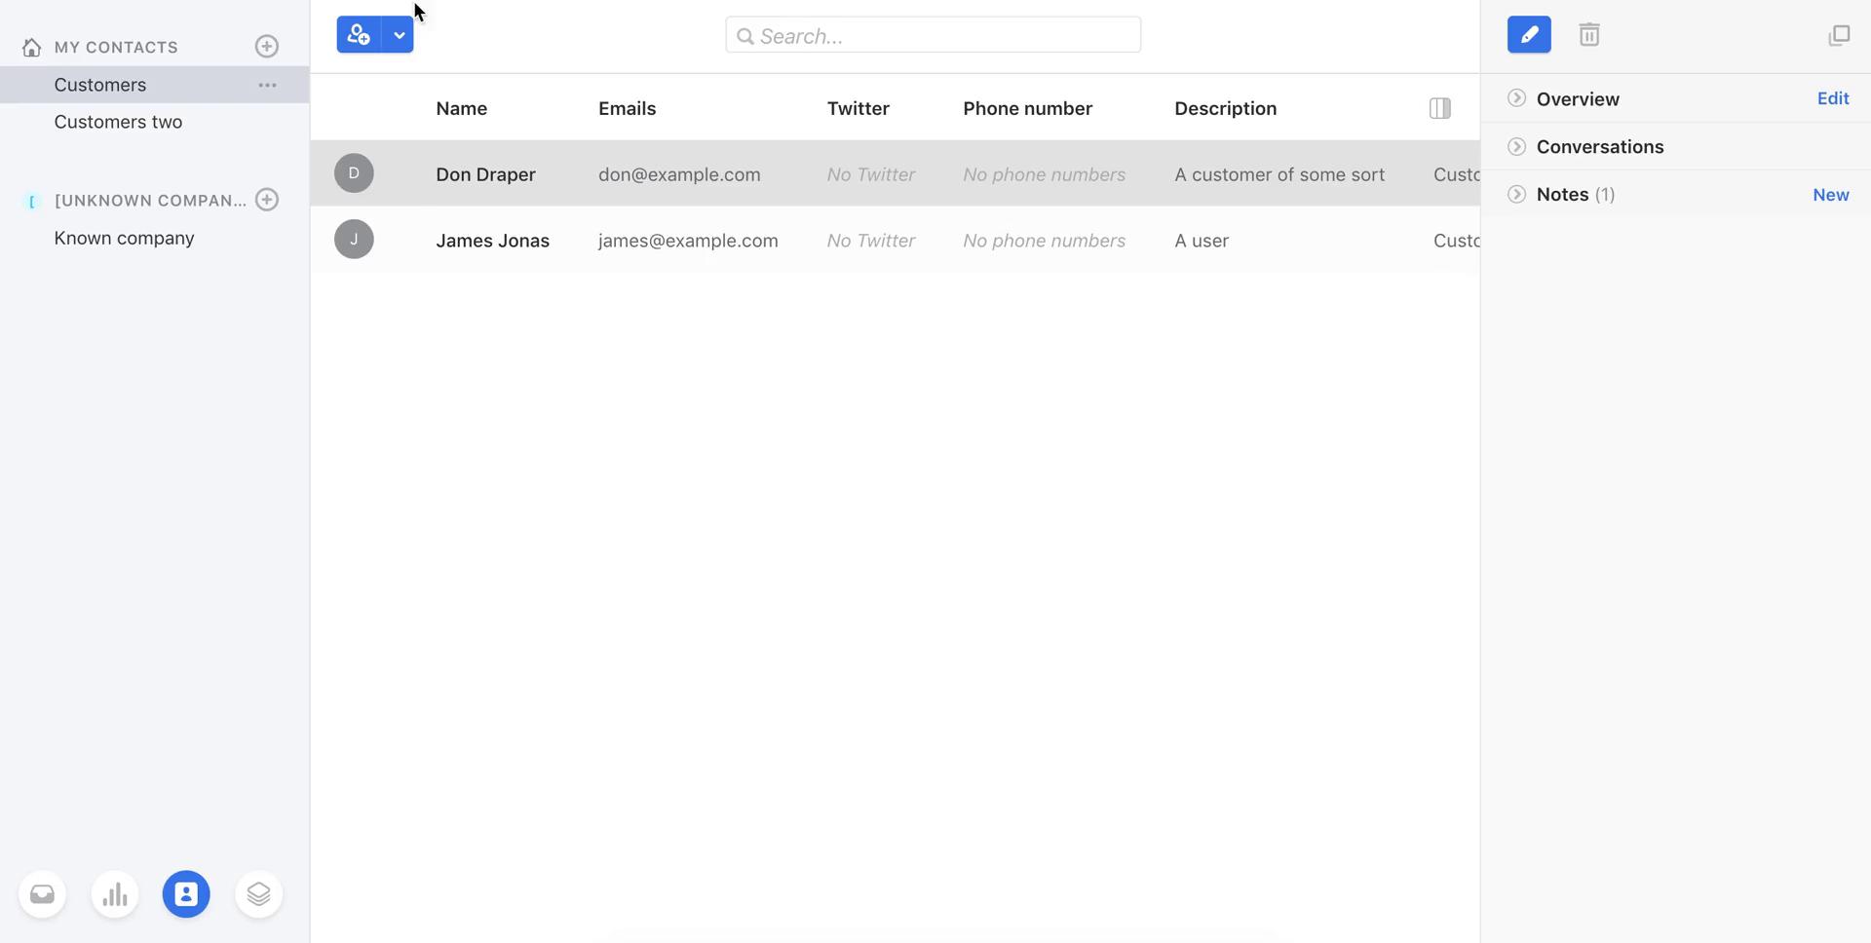Click the home icon beside My Contacts
Viewport: 1871px width, 943px height.
[31, 47]
